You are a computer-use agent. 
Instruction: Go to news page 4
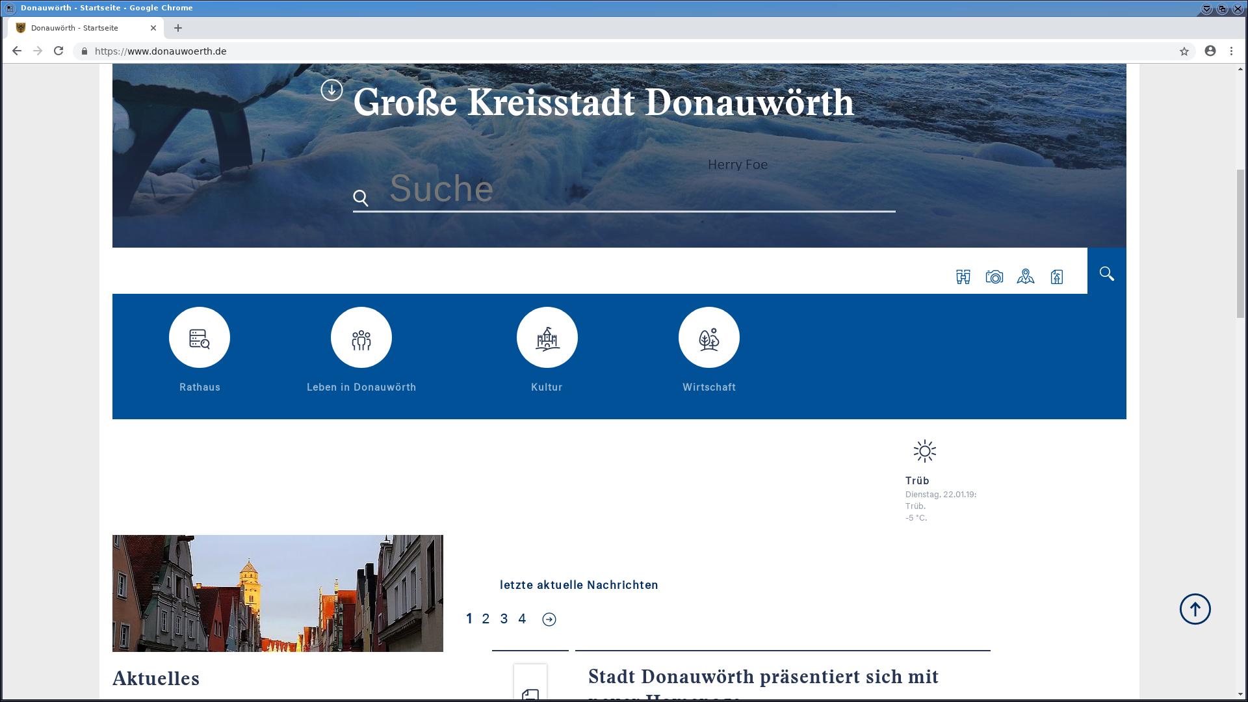522,619
